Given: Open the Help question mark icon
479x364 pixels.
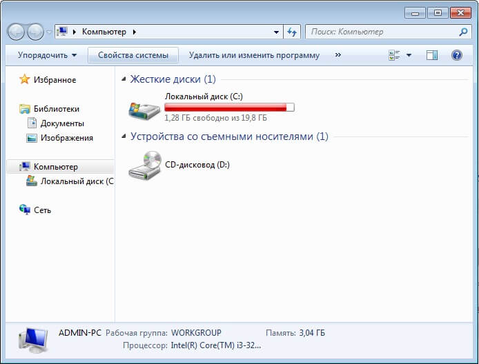Looking at the screenshot, I should coord(456,55).
